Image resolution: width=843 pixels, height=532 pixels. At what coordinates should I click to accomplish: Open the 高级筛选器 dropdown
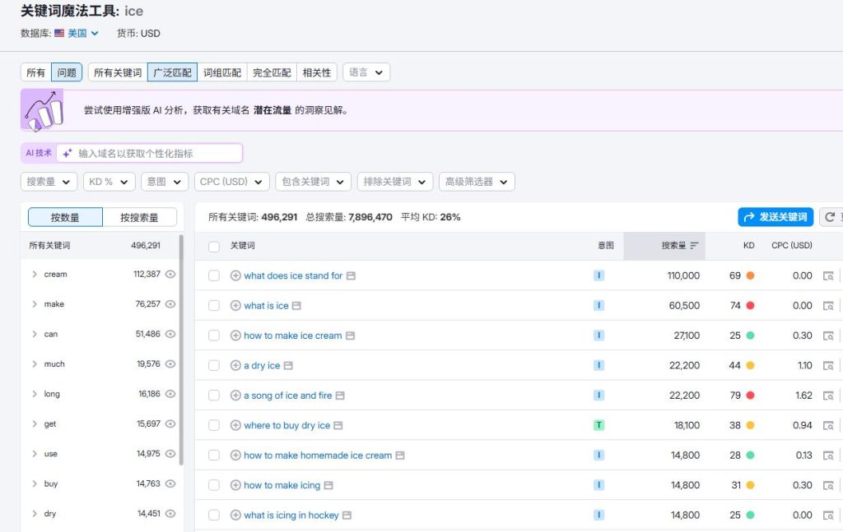coord(477,182)
